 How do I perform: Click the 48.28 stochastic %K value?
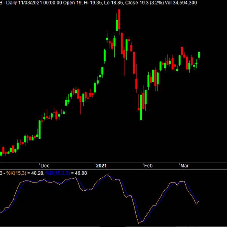tap(37, 173)
